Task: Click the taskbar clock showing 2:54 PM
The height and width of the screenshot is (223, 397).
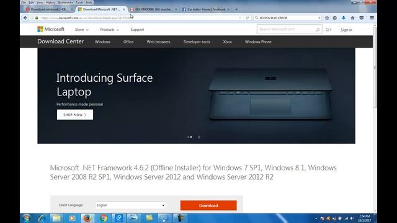Action: [365, 218]
